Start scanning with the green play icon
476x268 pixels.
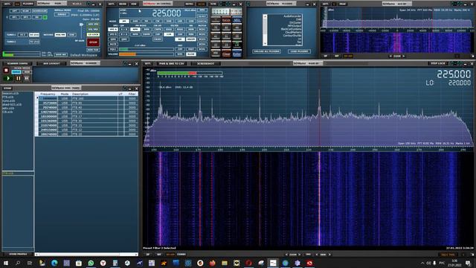point(8,78)
